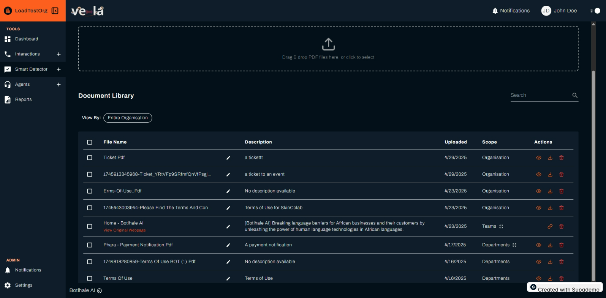
Task: Collapse the sidebar using the panel icon
Action: point(55,11)
